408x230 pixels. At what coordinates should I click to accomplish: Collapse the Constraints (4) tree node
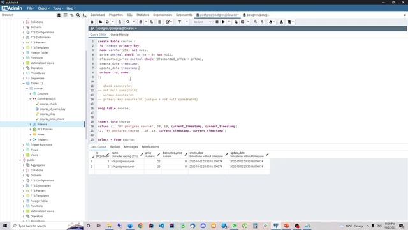(31, 99)
